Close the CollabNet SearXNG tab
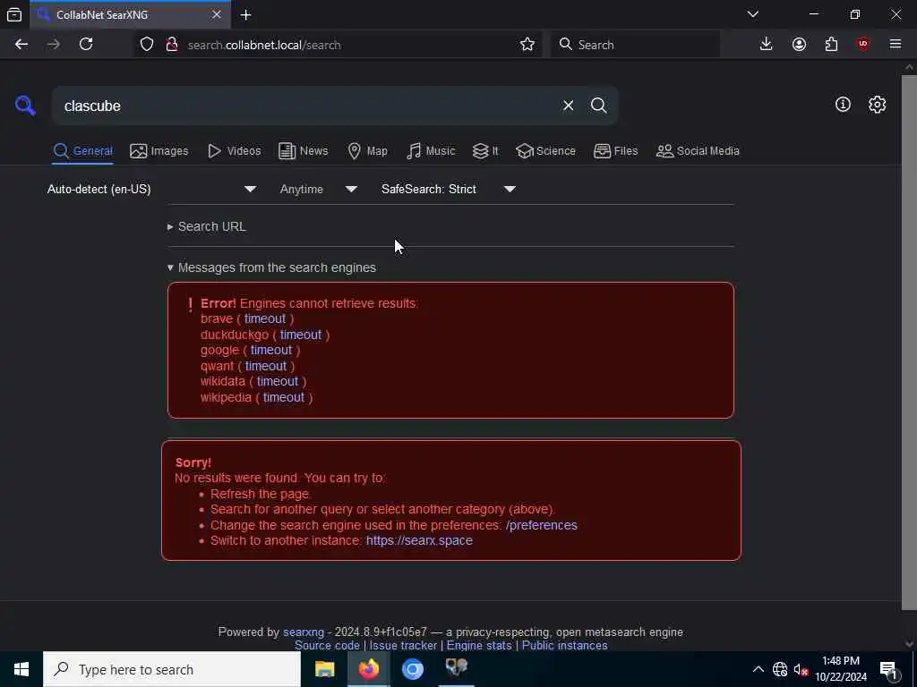Image resolution: width=917 pixels, height=687 pixels. click(x=217, y=14)
